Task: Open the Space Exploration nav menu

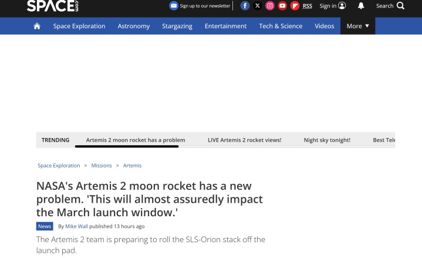Action: (79, 26)
